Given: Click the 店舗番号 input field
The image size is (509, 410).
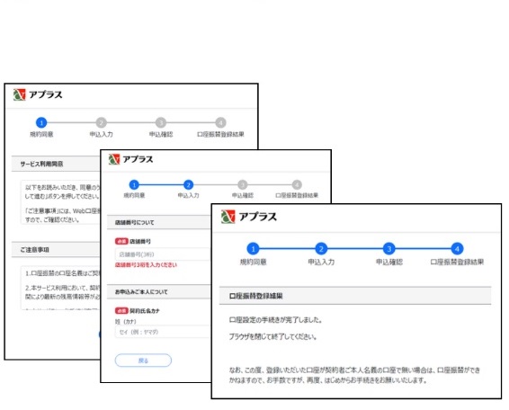Looking at the screenshot, I should click(163, 254).
